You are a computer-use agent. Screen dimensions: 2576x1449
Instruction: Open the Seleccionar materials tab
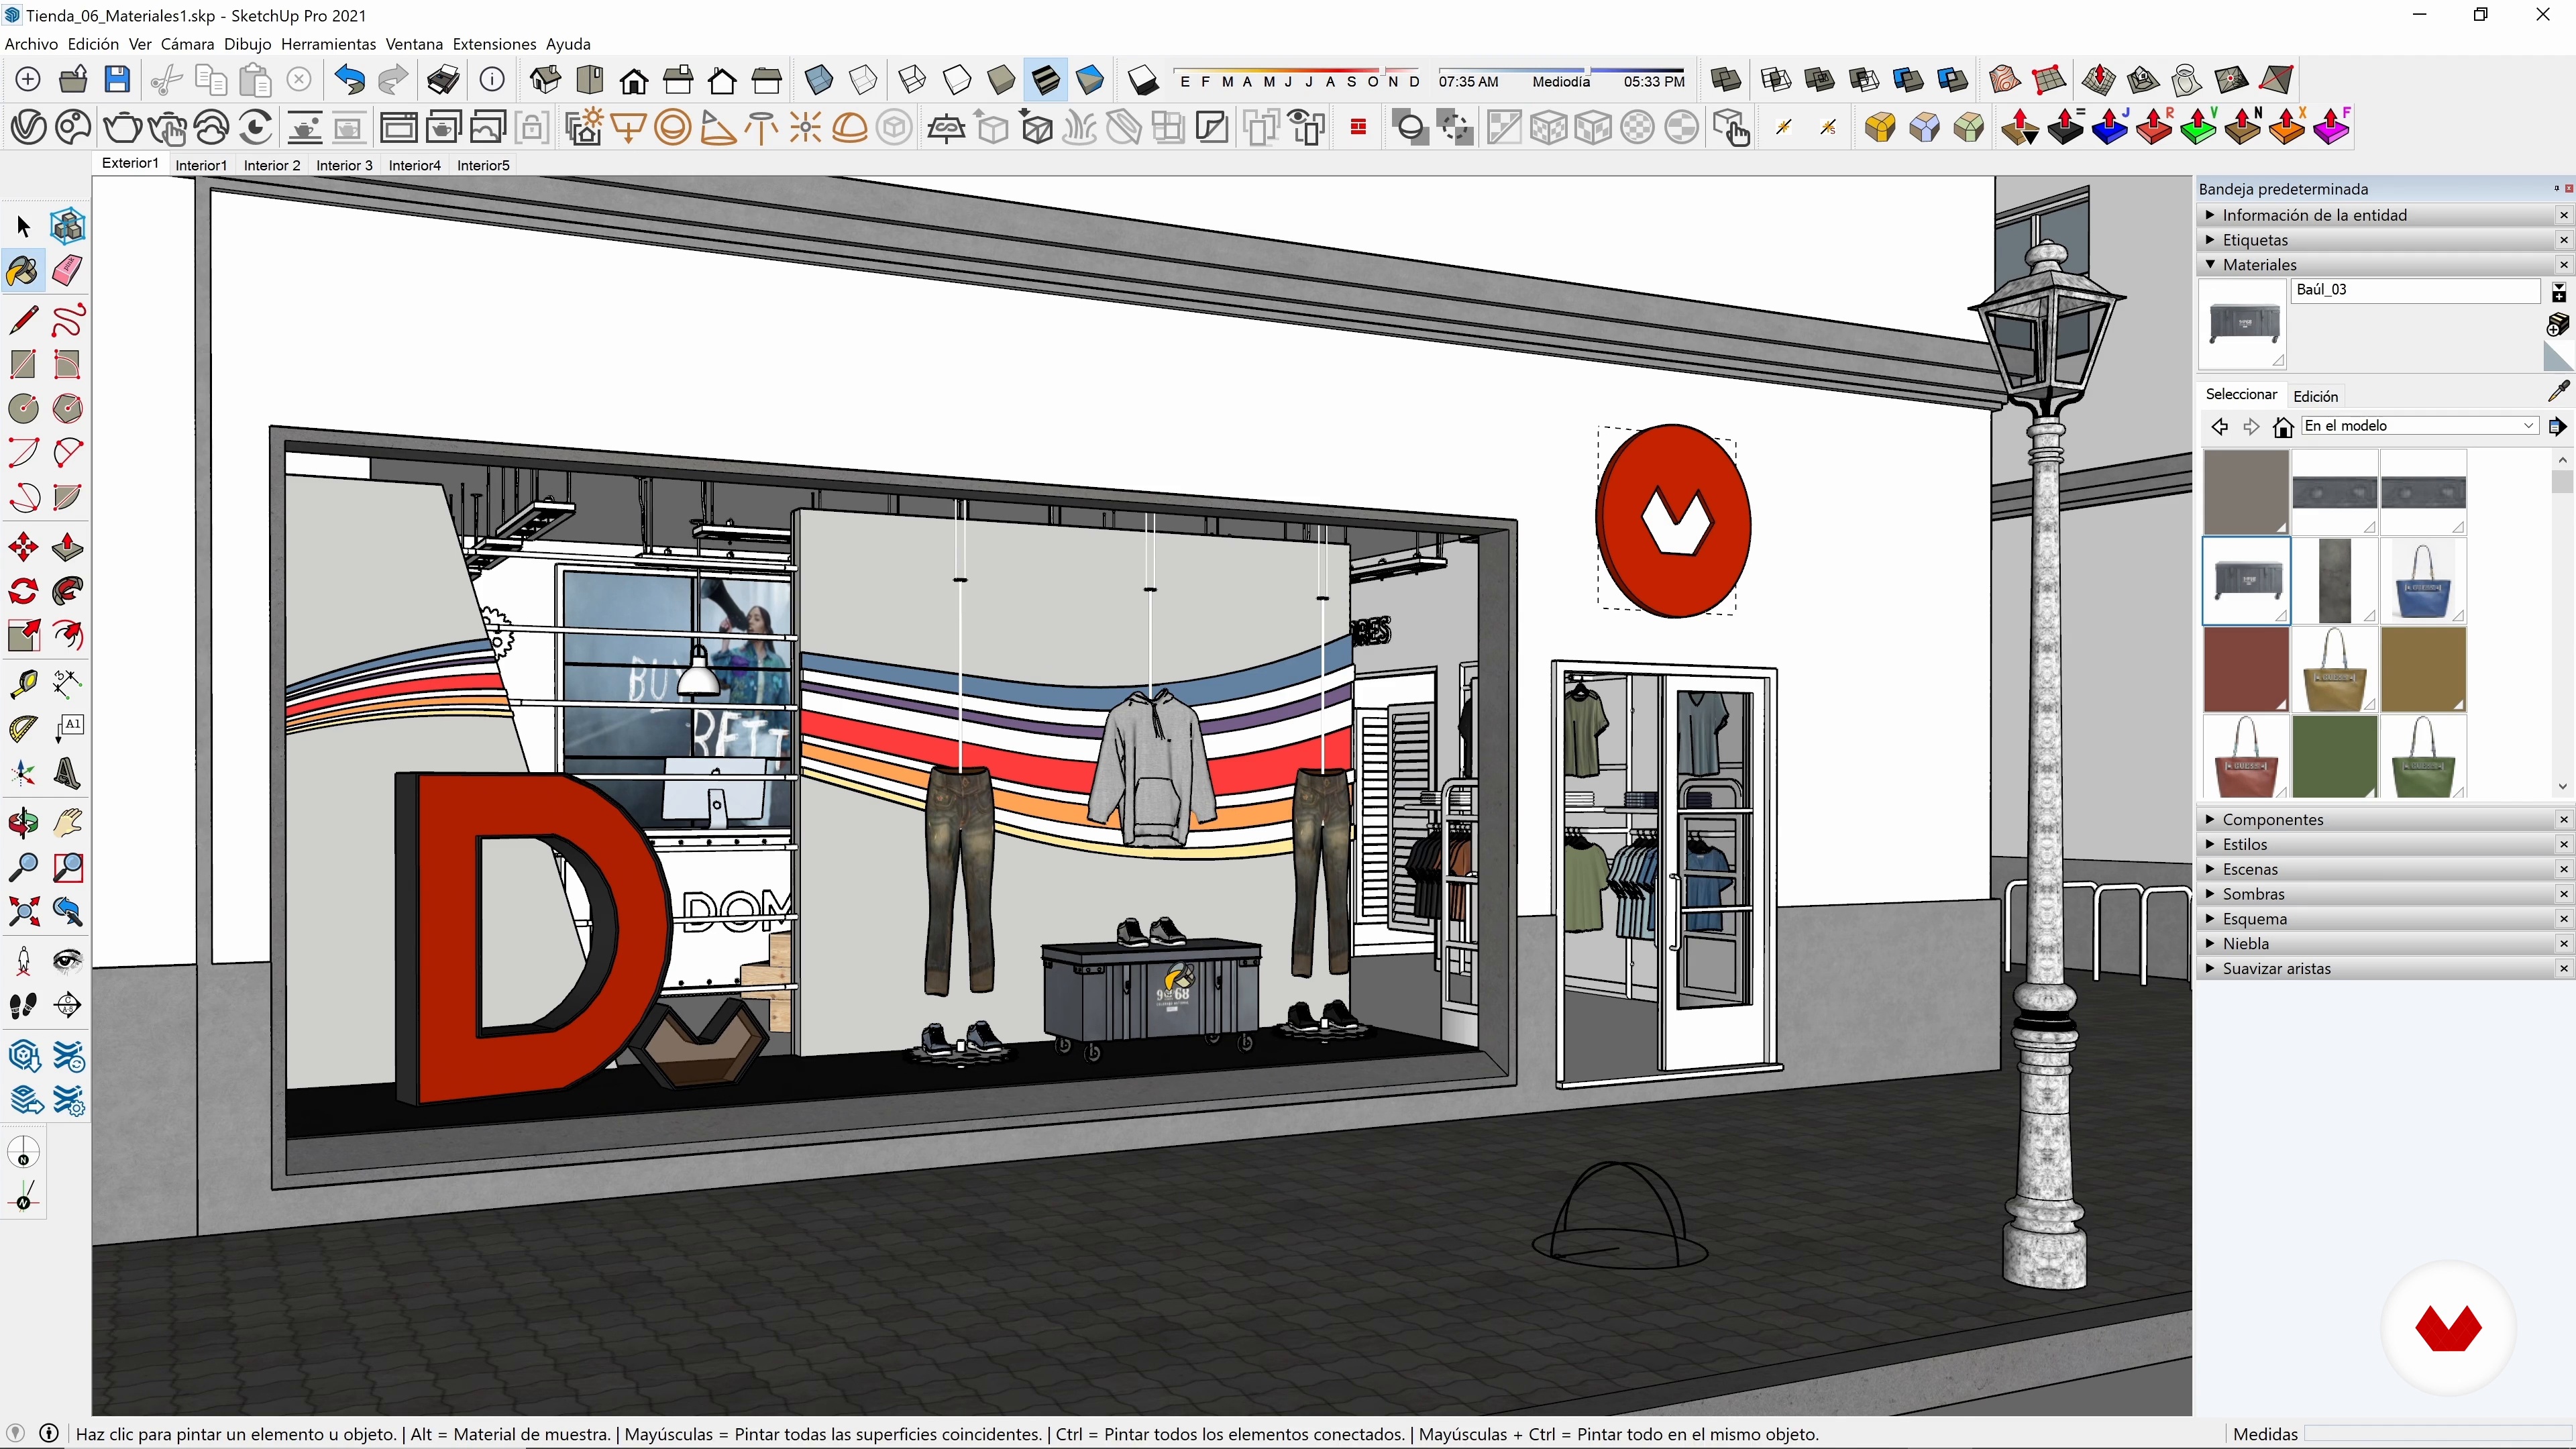tap(2241, 395)
